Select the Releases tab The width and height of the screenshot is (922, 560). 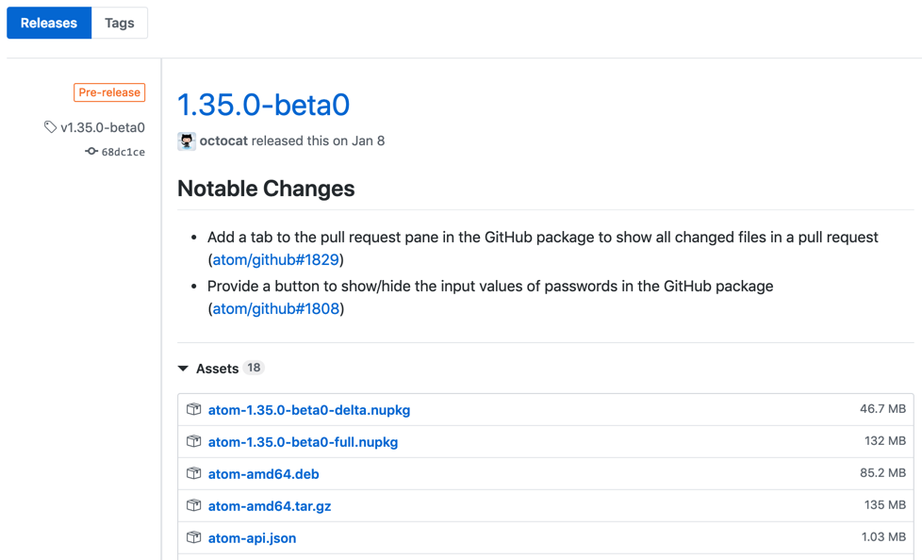49,24
